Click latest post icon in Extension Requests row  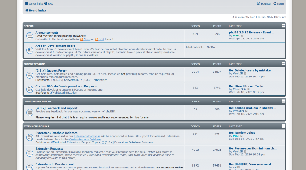pyautogui.click(x=245, y=152)
